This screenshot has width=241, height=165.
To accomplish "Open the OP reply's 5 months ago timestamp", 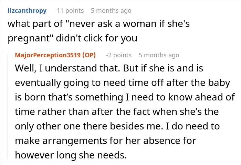I will pyautogui.click(x=159, y=55).
